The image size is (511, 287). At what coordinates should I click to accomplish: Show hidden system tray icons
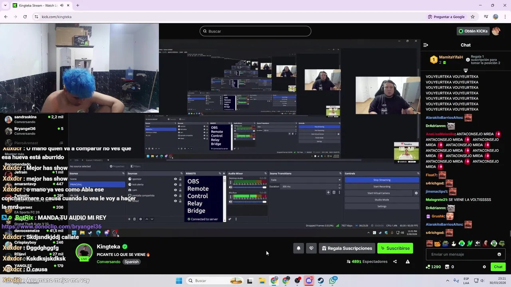click(448, 281)
